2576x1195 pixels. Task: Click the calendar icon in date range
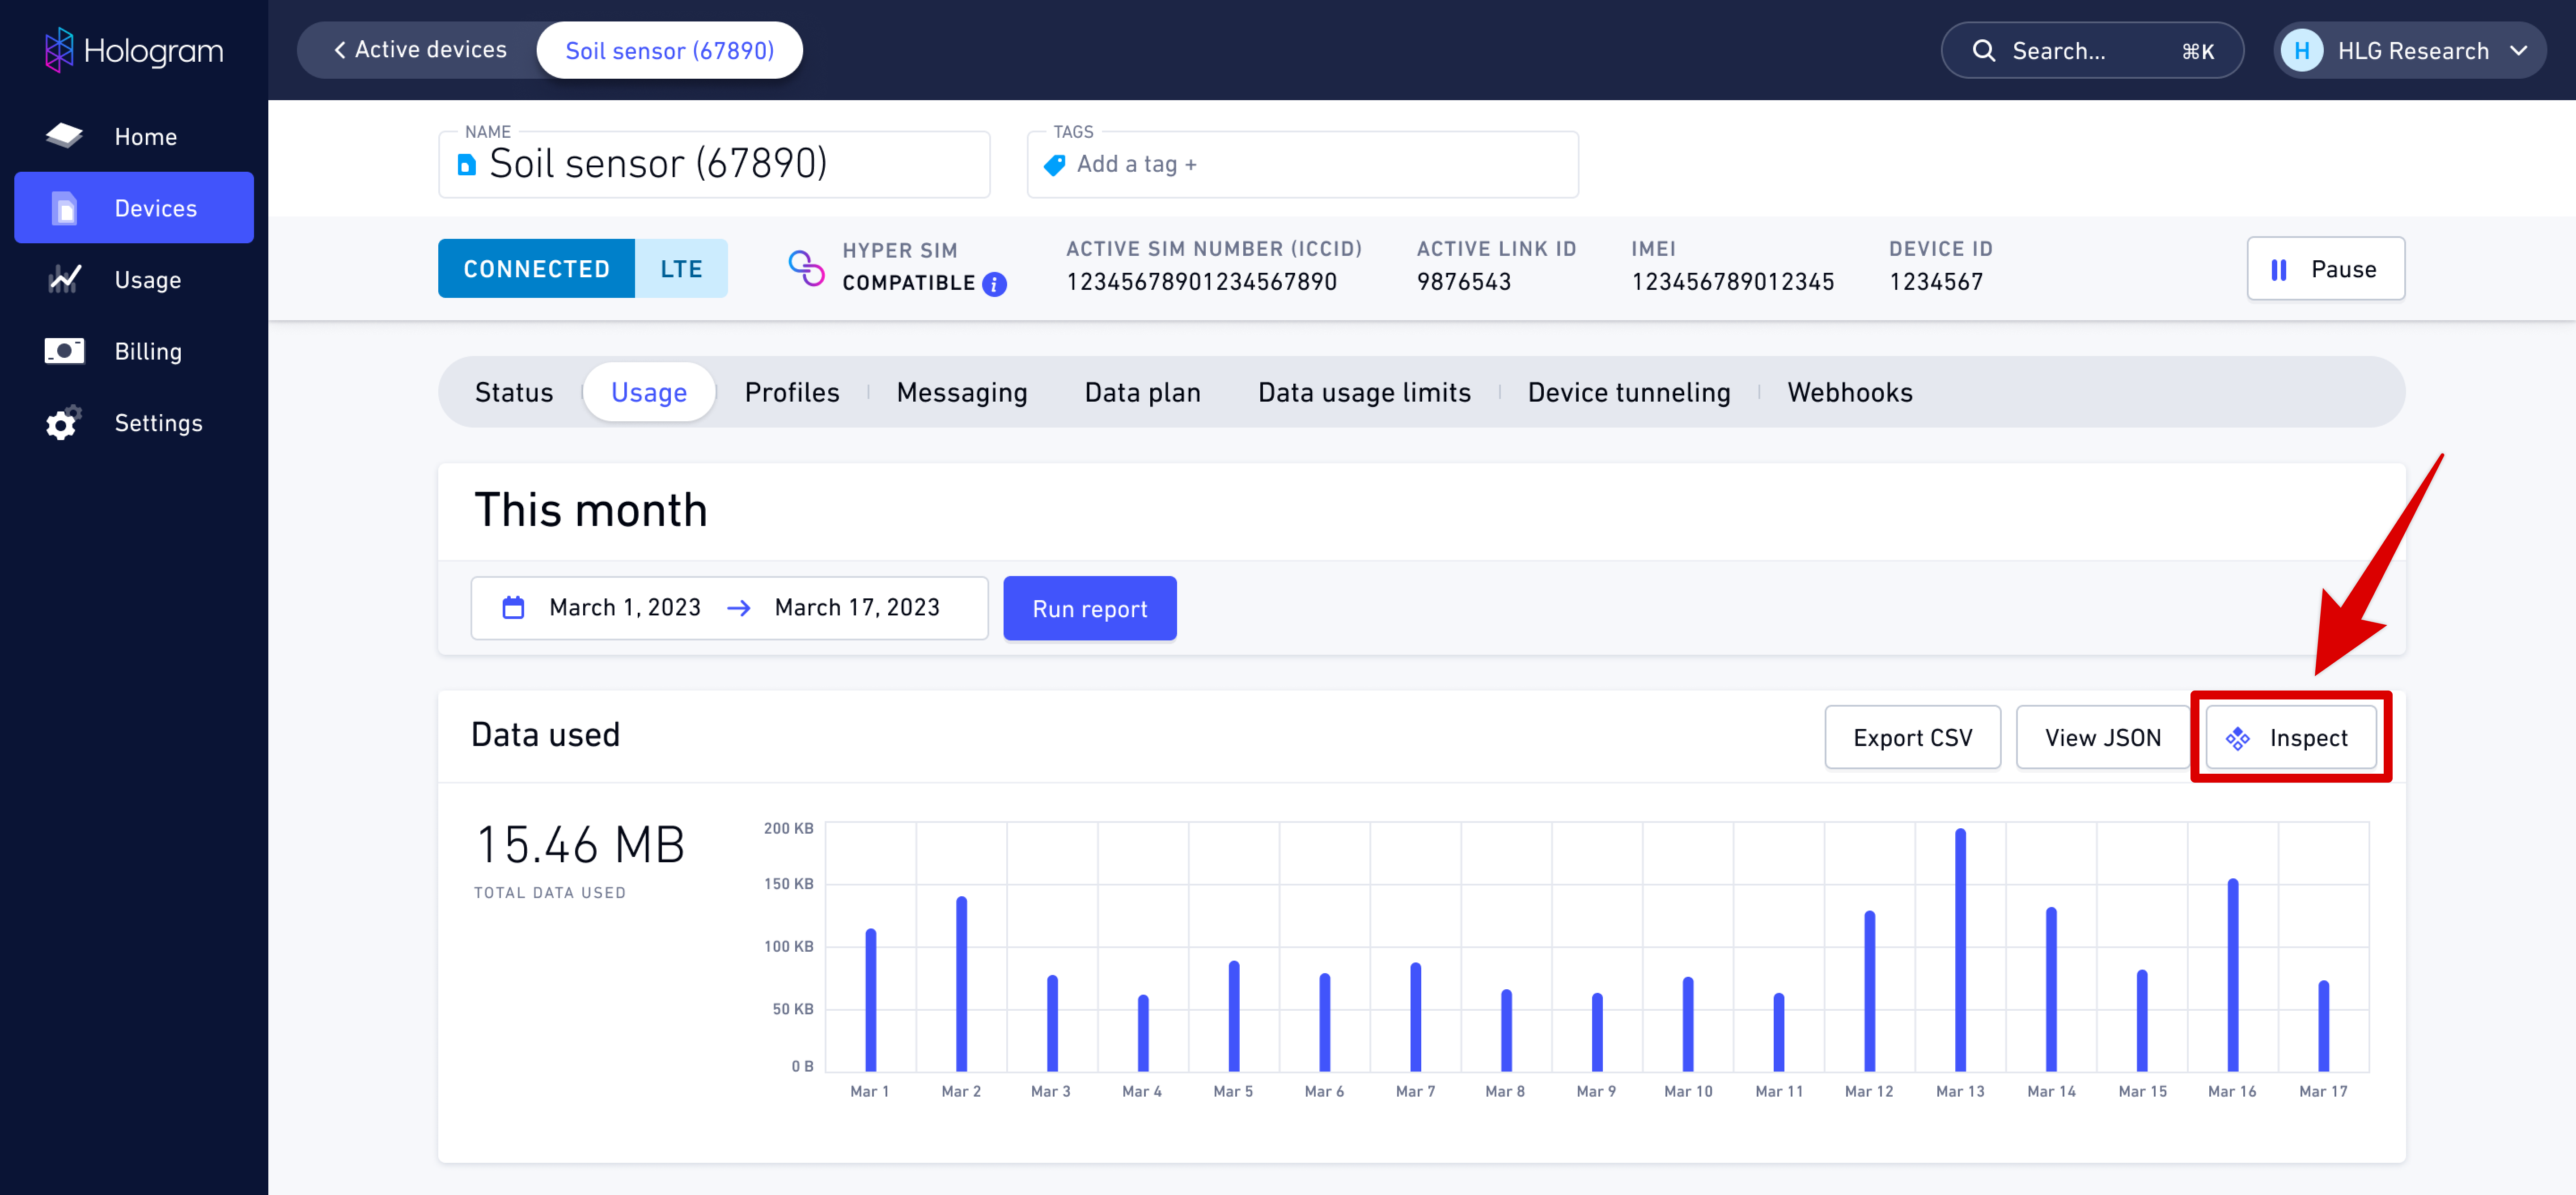click(x=513, y=607)
